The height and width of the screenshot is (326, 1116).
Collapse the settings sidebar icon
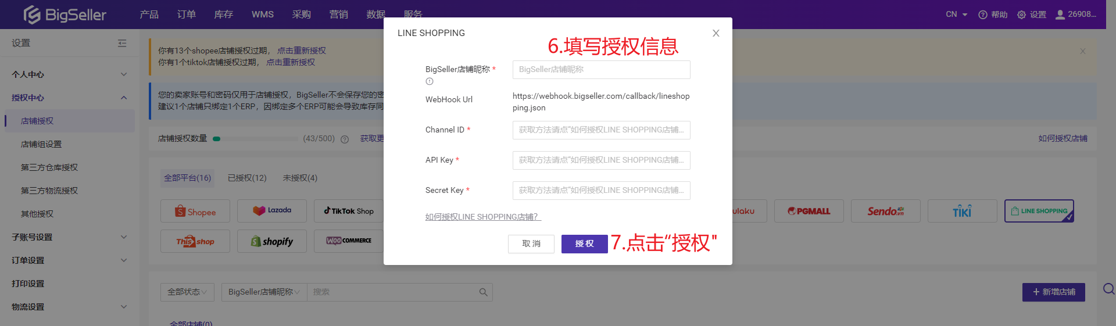click(122, 43)
